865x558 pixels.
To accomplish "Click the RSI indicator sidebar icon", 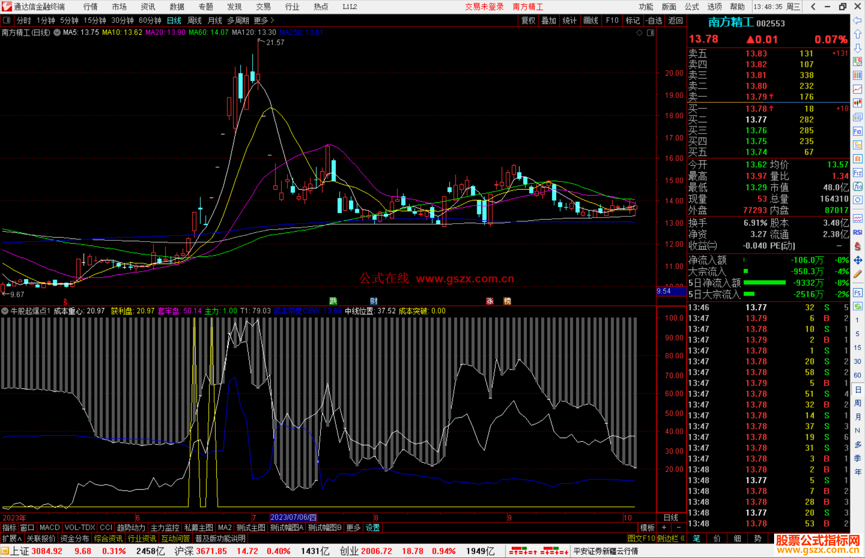I will tap(857, 232).
